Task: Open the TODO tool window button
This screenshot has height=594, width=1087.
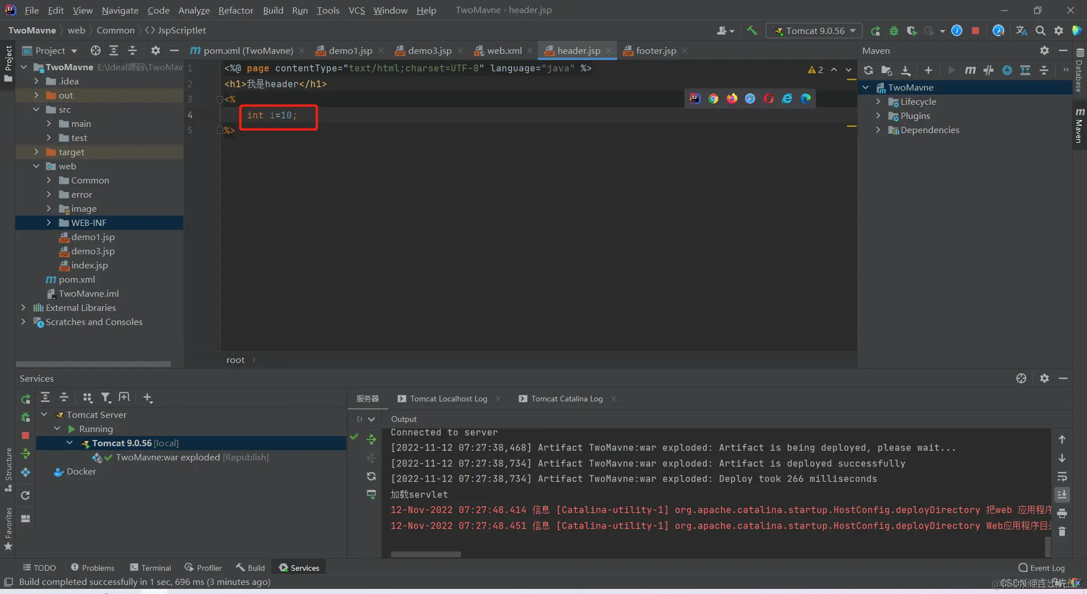Action: (x=39, y=567)
